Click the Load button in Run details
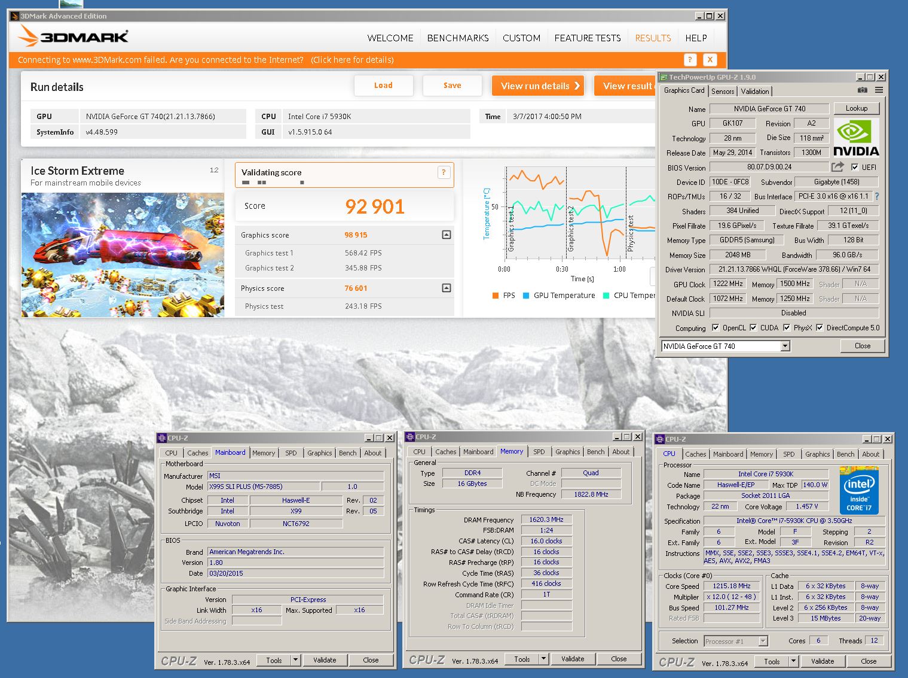Viewport: 908px width, 678px height. click(383, 86)
